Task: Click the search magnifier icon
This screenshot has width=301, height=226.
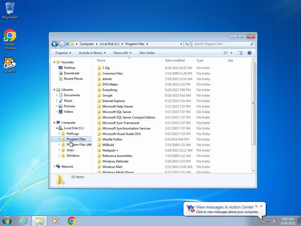Action: [252, 44]
